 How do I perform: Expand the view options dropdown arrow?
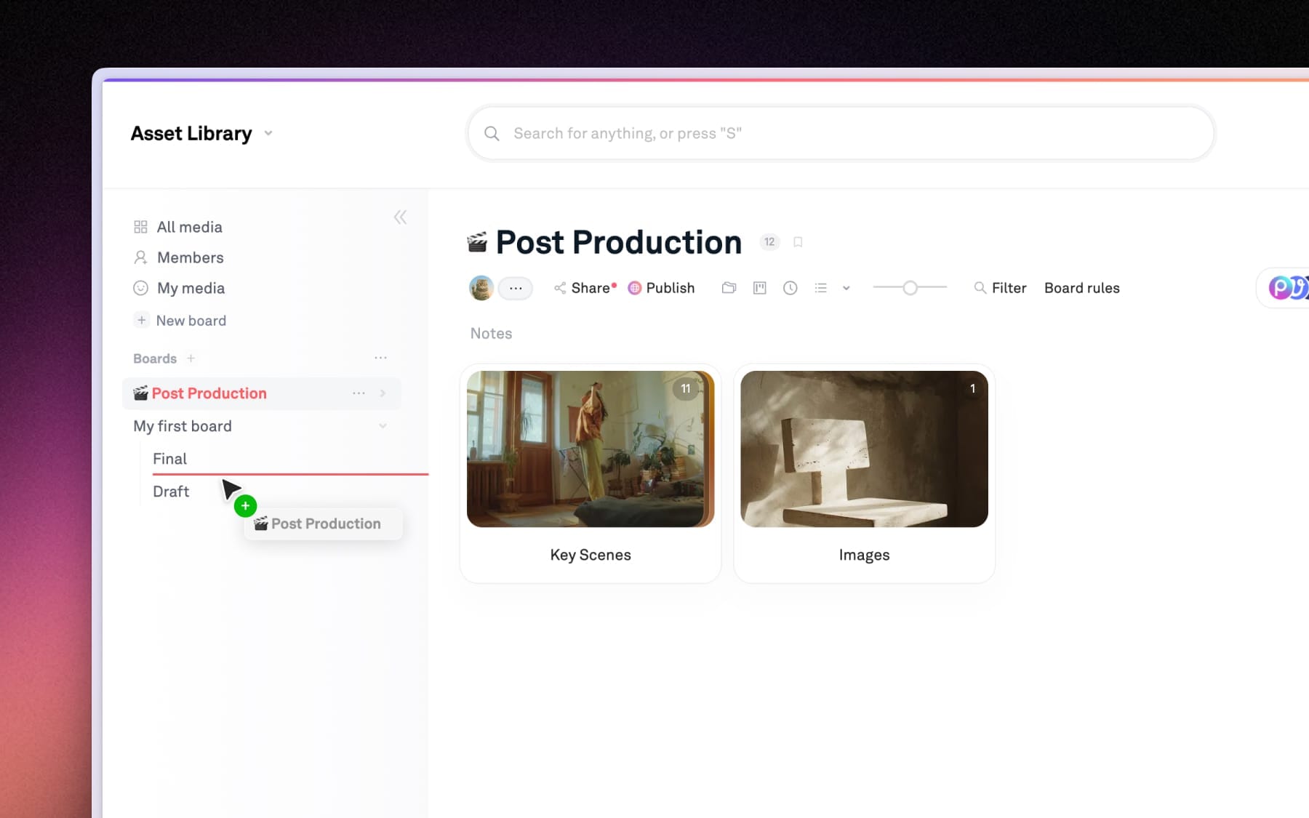click(846, 288)
